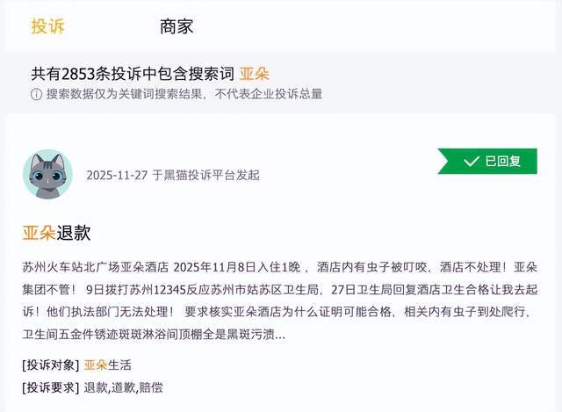Open the complaint titled 亚朵退款

57,233
